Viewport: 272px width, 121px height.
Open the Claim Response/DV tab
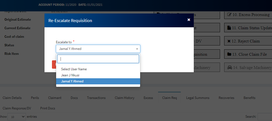click(x=17, y=108)
